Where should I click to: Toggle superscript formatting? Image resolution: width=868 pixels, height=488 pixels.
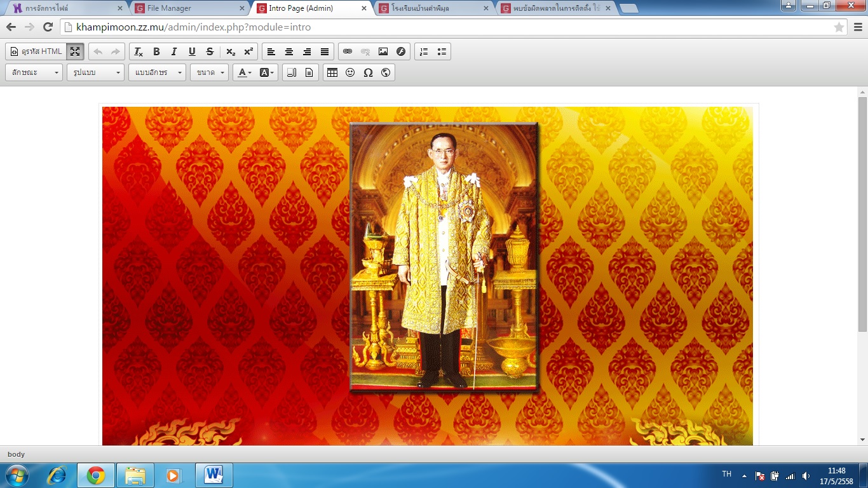pyautogui.click(x=248, y=51)
